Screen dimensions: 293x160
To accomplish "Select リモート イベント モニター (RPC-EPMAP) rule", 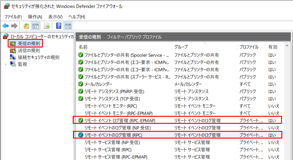I will pyautogui.click(x=119, y=113).
